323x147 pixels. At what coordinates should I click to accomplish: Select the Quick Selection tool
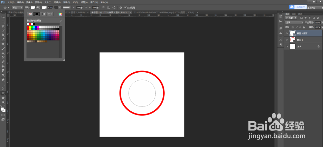(3, 31)
